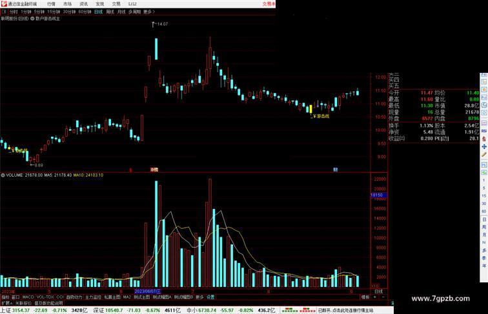488x314 pixels.
Task: Open the 资讯 menu
Action: (83, 4)
